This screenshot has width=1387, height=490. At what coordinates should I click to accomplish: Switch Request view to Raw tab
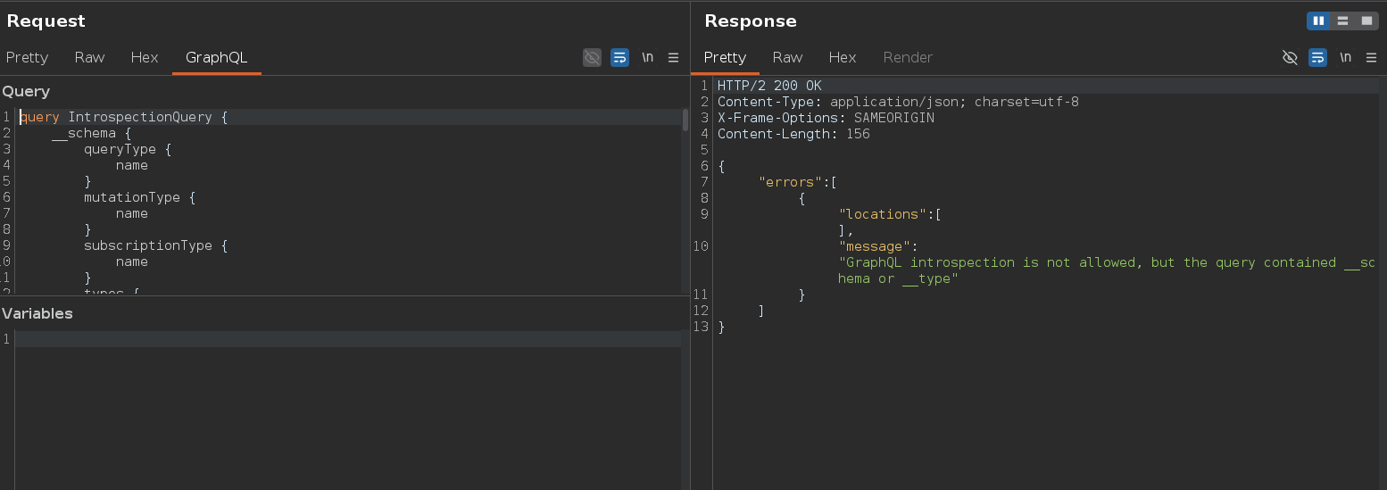(89, 57)
